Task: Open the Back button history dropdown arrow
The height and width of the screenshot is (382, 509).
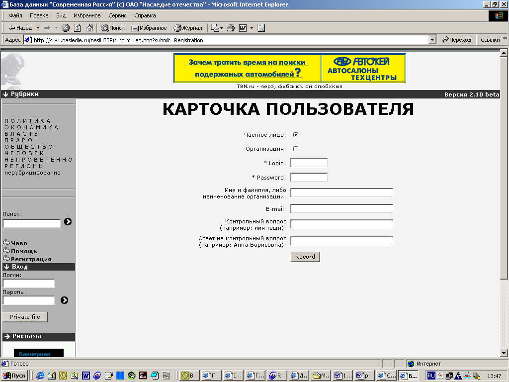Action: [x=38, y=28]
